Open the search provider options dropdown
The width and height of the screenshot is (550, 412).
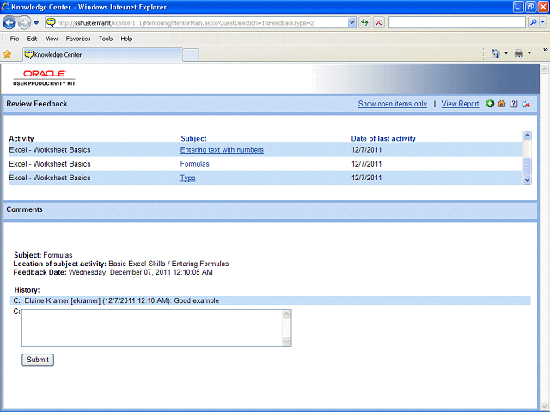(542, 23)
